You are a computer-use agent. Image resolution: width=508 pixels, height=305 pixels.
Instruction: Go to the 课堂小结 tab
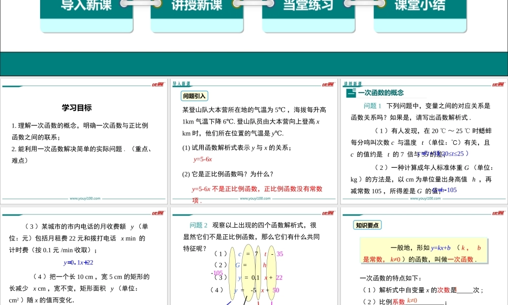pos(420,7)
